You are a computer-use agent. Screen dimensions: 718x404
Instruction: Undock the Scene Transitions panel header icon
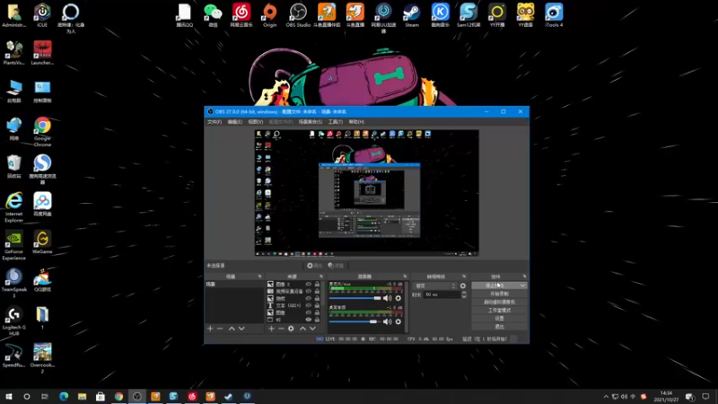[x=464, y=277]
